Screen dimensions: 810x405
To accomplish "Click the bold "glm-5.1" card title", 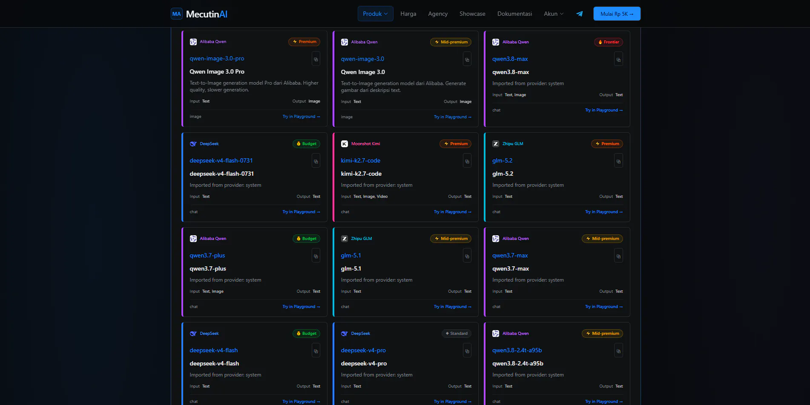I will (x=351, y=268).
